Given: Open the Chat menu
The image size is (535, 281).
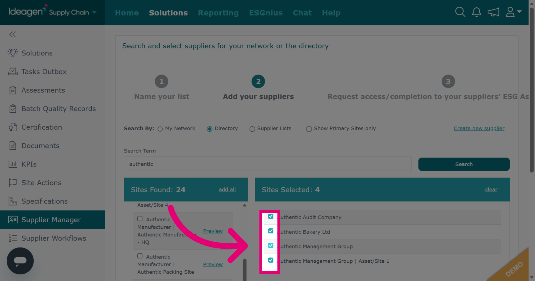Looking at the screenshot, I should coord(302,13).
